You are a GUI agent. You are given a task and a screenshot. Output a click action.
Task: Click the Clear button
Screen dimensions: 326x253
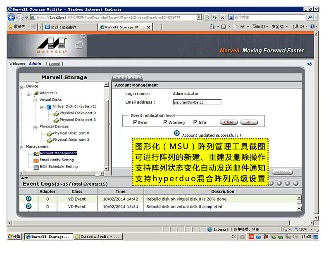point(229,122)
